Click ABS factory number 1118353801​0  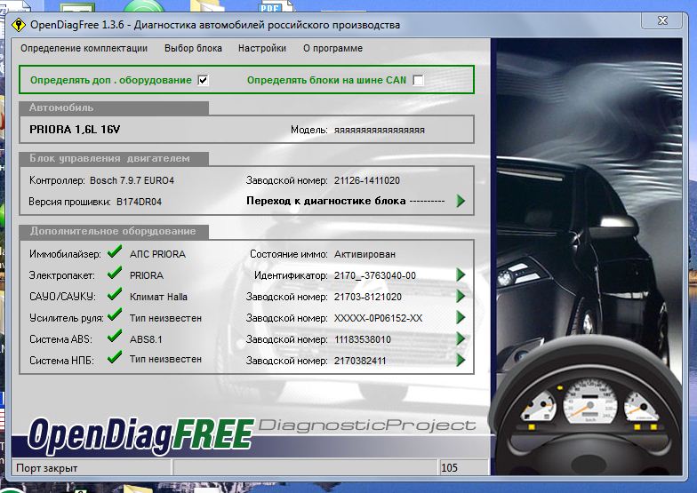(x=363, y=339)
